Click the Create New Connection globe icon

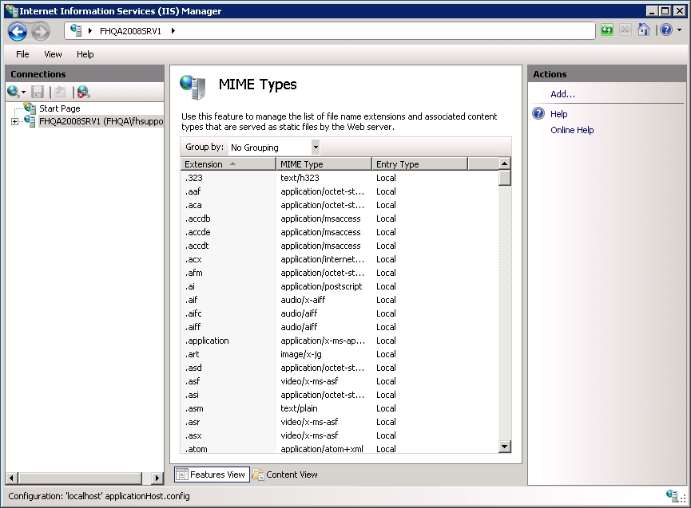coord(14,92)
